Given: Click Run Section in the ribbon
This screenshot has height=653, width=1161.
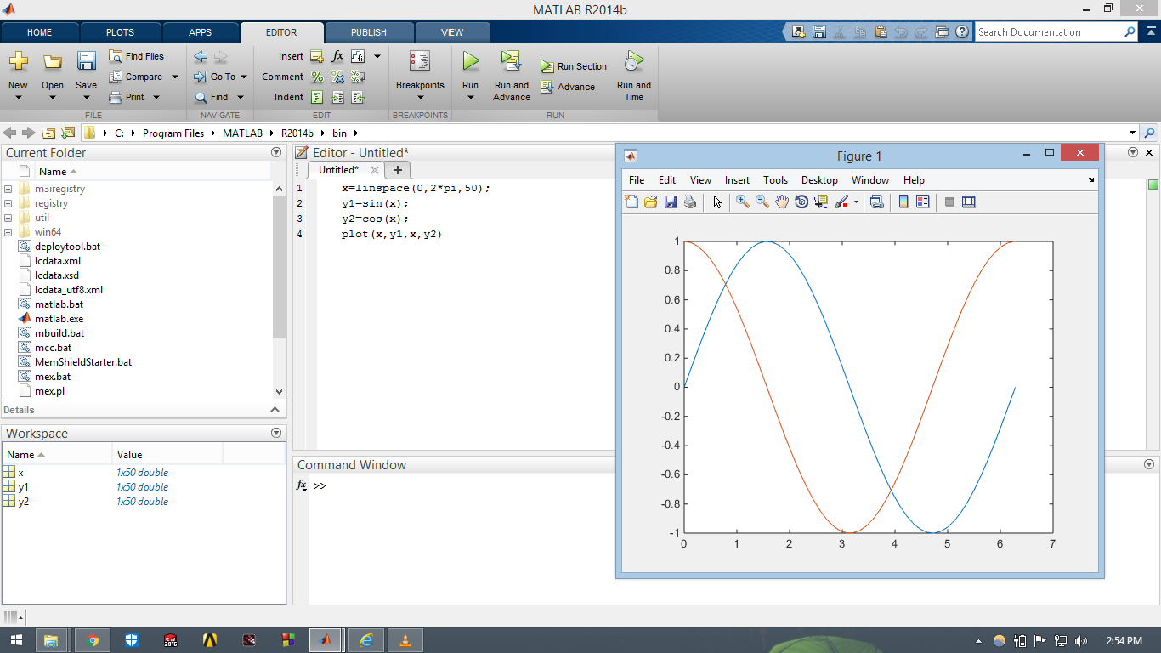Looking at the screenshot, I should tap(574, 65).
